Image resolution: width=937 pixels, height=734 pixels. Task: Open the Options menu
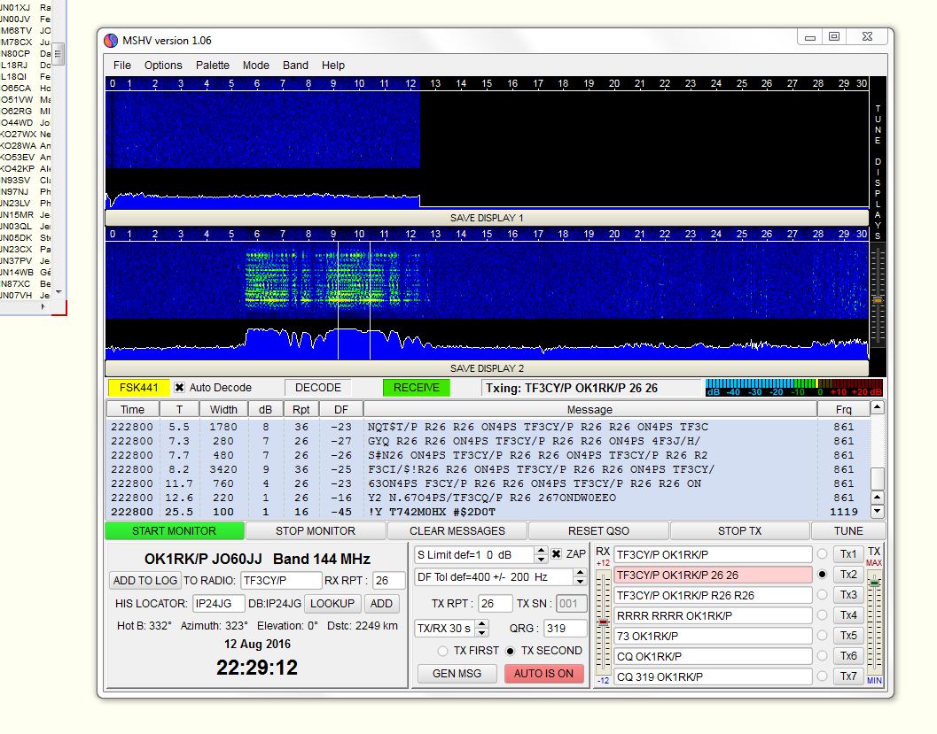tap(163, 65)
